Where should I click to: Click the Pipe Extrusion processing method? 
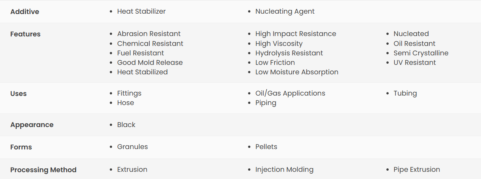coord(416,170)
